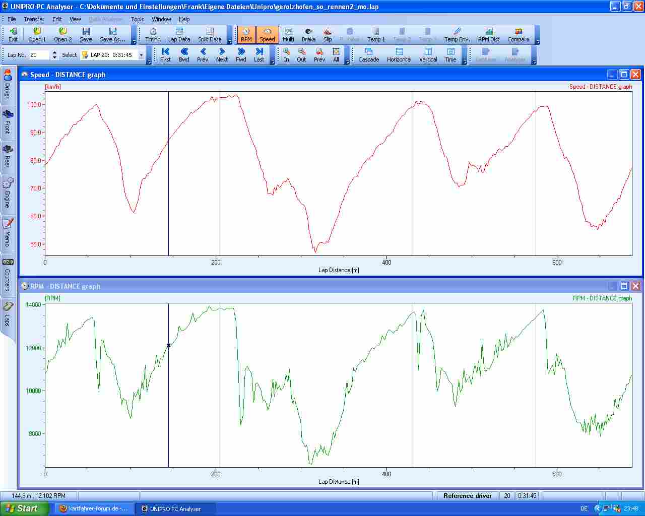
Task: Show Split Data view
Action: [210, 35]
